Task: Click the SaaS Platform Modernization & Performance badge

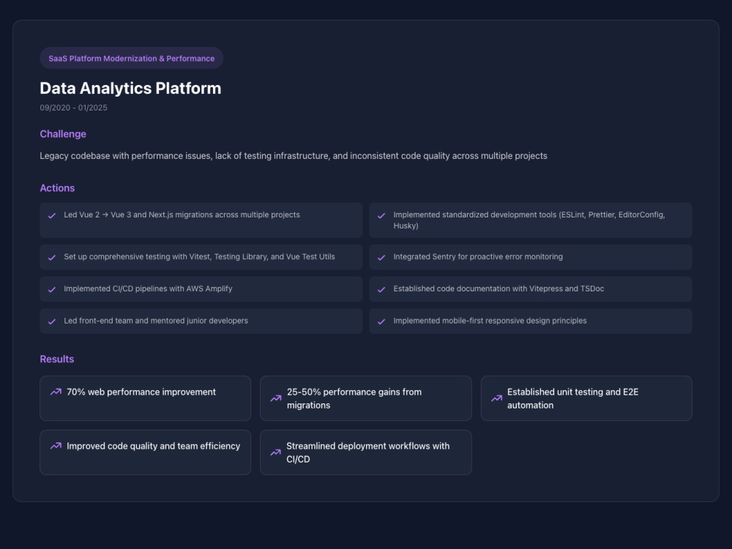Action: [x=131, y=59]
